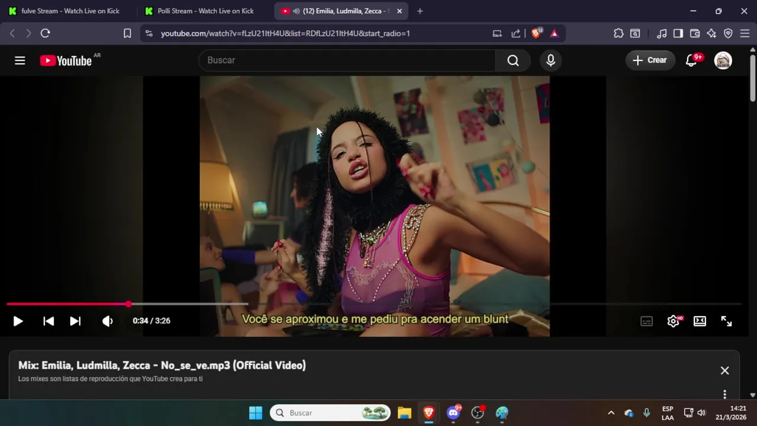Bookmark this page

pyautogui.click(x=127, y=34)
